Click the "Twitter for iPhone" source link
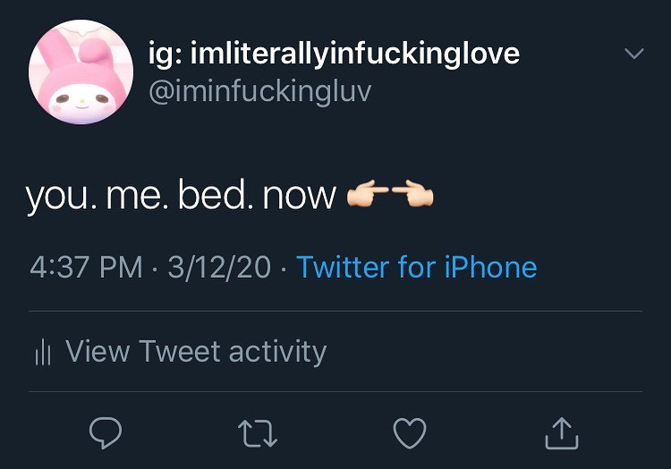The width and height of the screenshot is (671, 469). tap(417, 267)
